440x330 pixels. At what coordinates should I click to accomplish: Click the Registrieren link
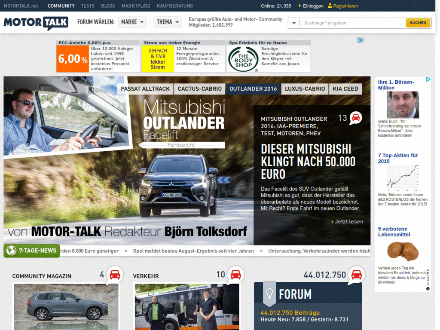tap(345, 6)
